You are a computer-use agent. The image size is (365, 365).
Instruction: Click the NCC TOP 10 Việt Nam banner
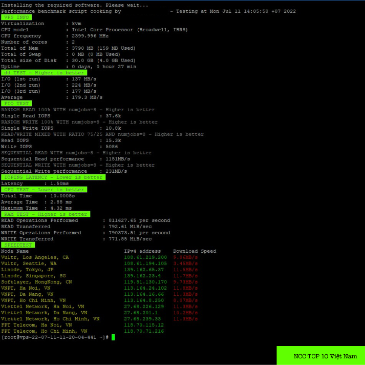(x=321, y=356)
